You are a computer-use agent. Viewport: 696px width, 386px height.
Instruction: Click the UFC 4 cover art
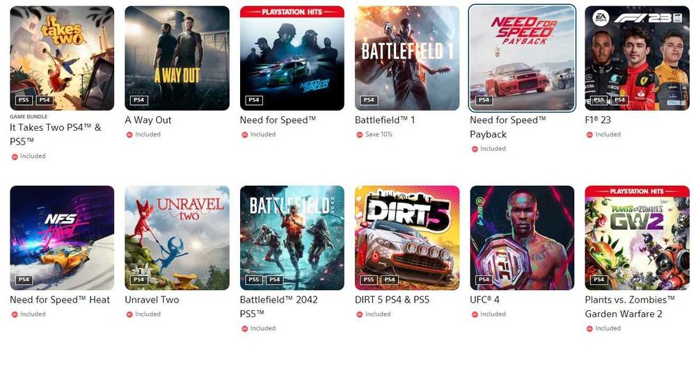pos(522,238)
